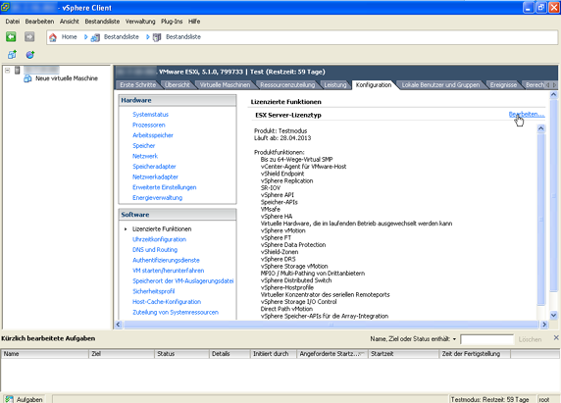Sort tasks by Startzeit column header
Image resolution: width=561 pixels, height=403 pixels.
(403, 354)
